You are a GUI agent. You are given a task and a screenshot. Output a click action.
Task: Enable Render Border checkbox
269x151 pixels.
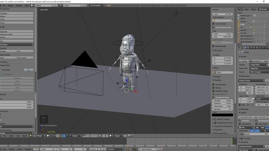click(x=214, y=46)
